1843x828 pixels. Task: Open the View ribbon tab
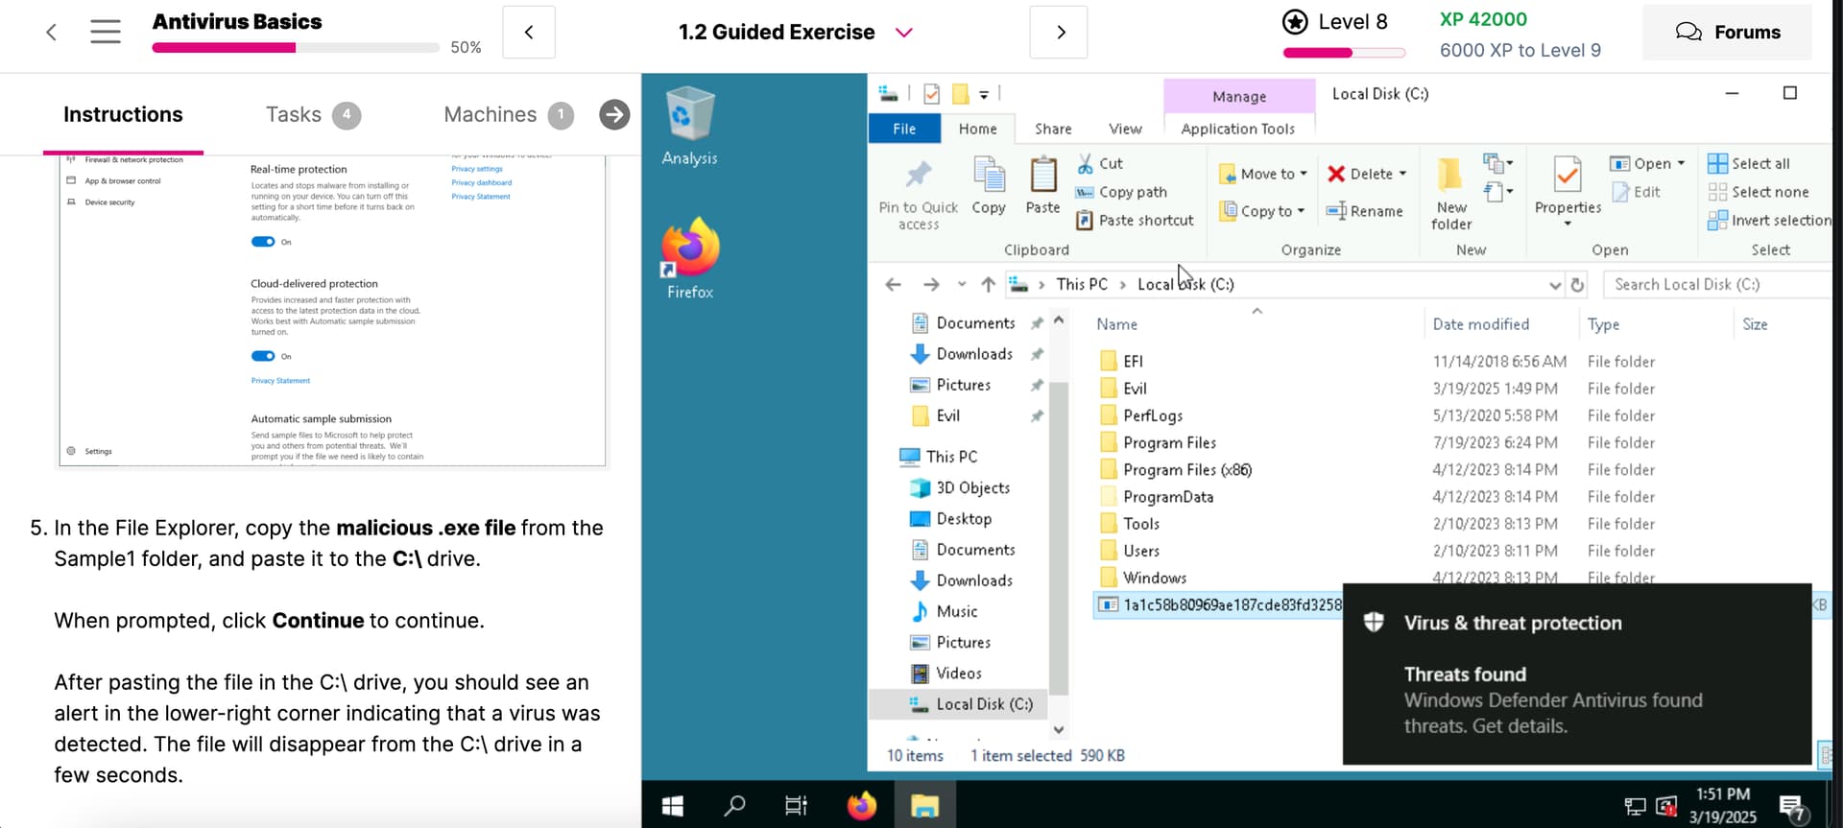coord(1125,129)
